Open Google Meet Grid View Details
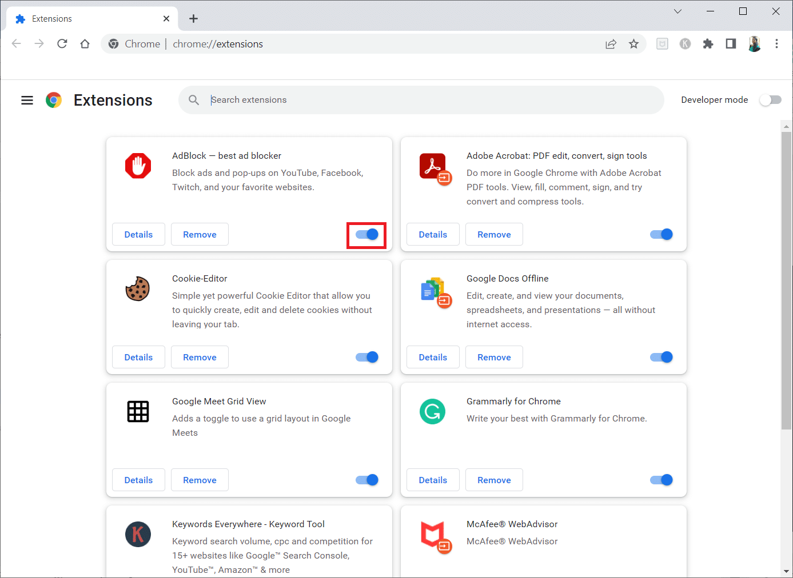 pyautogui.click(x=138, y=480)
